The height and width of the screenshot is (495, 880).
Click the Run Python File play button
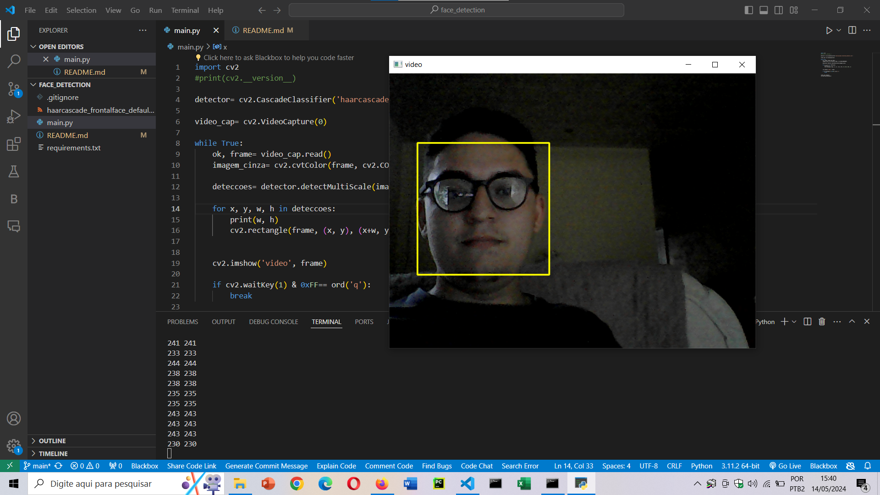click(829, 30)
